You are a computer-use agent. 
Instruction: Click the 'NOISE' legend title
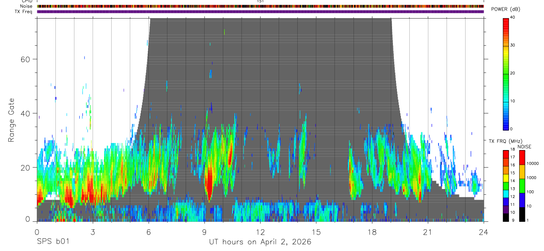[524, 147]
